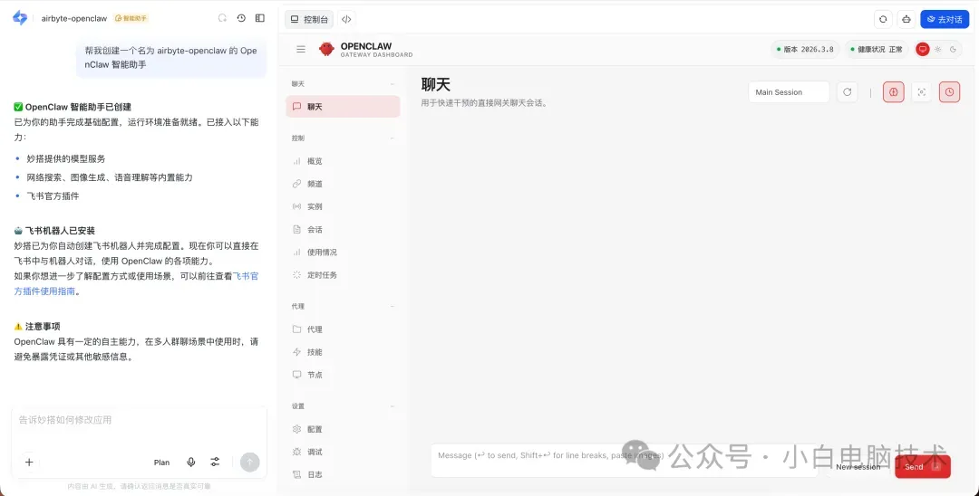The height and width of the screenshot is (496, 979).
Task: Click the 飞书机器人已安装 heading
Action: click(x=60, y=231)
